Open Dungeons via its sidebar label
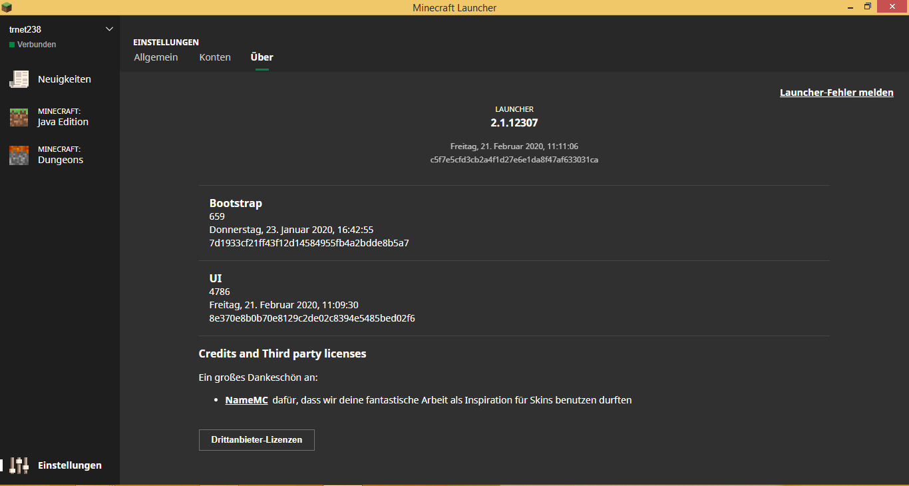This screenshot has width=909, height=486. coord(61,160)
